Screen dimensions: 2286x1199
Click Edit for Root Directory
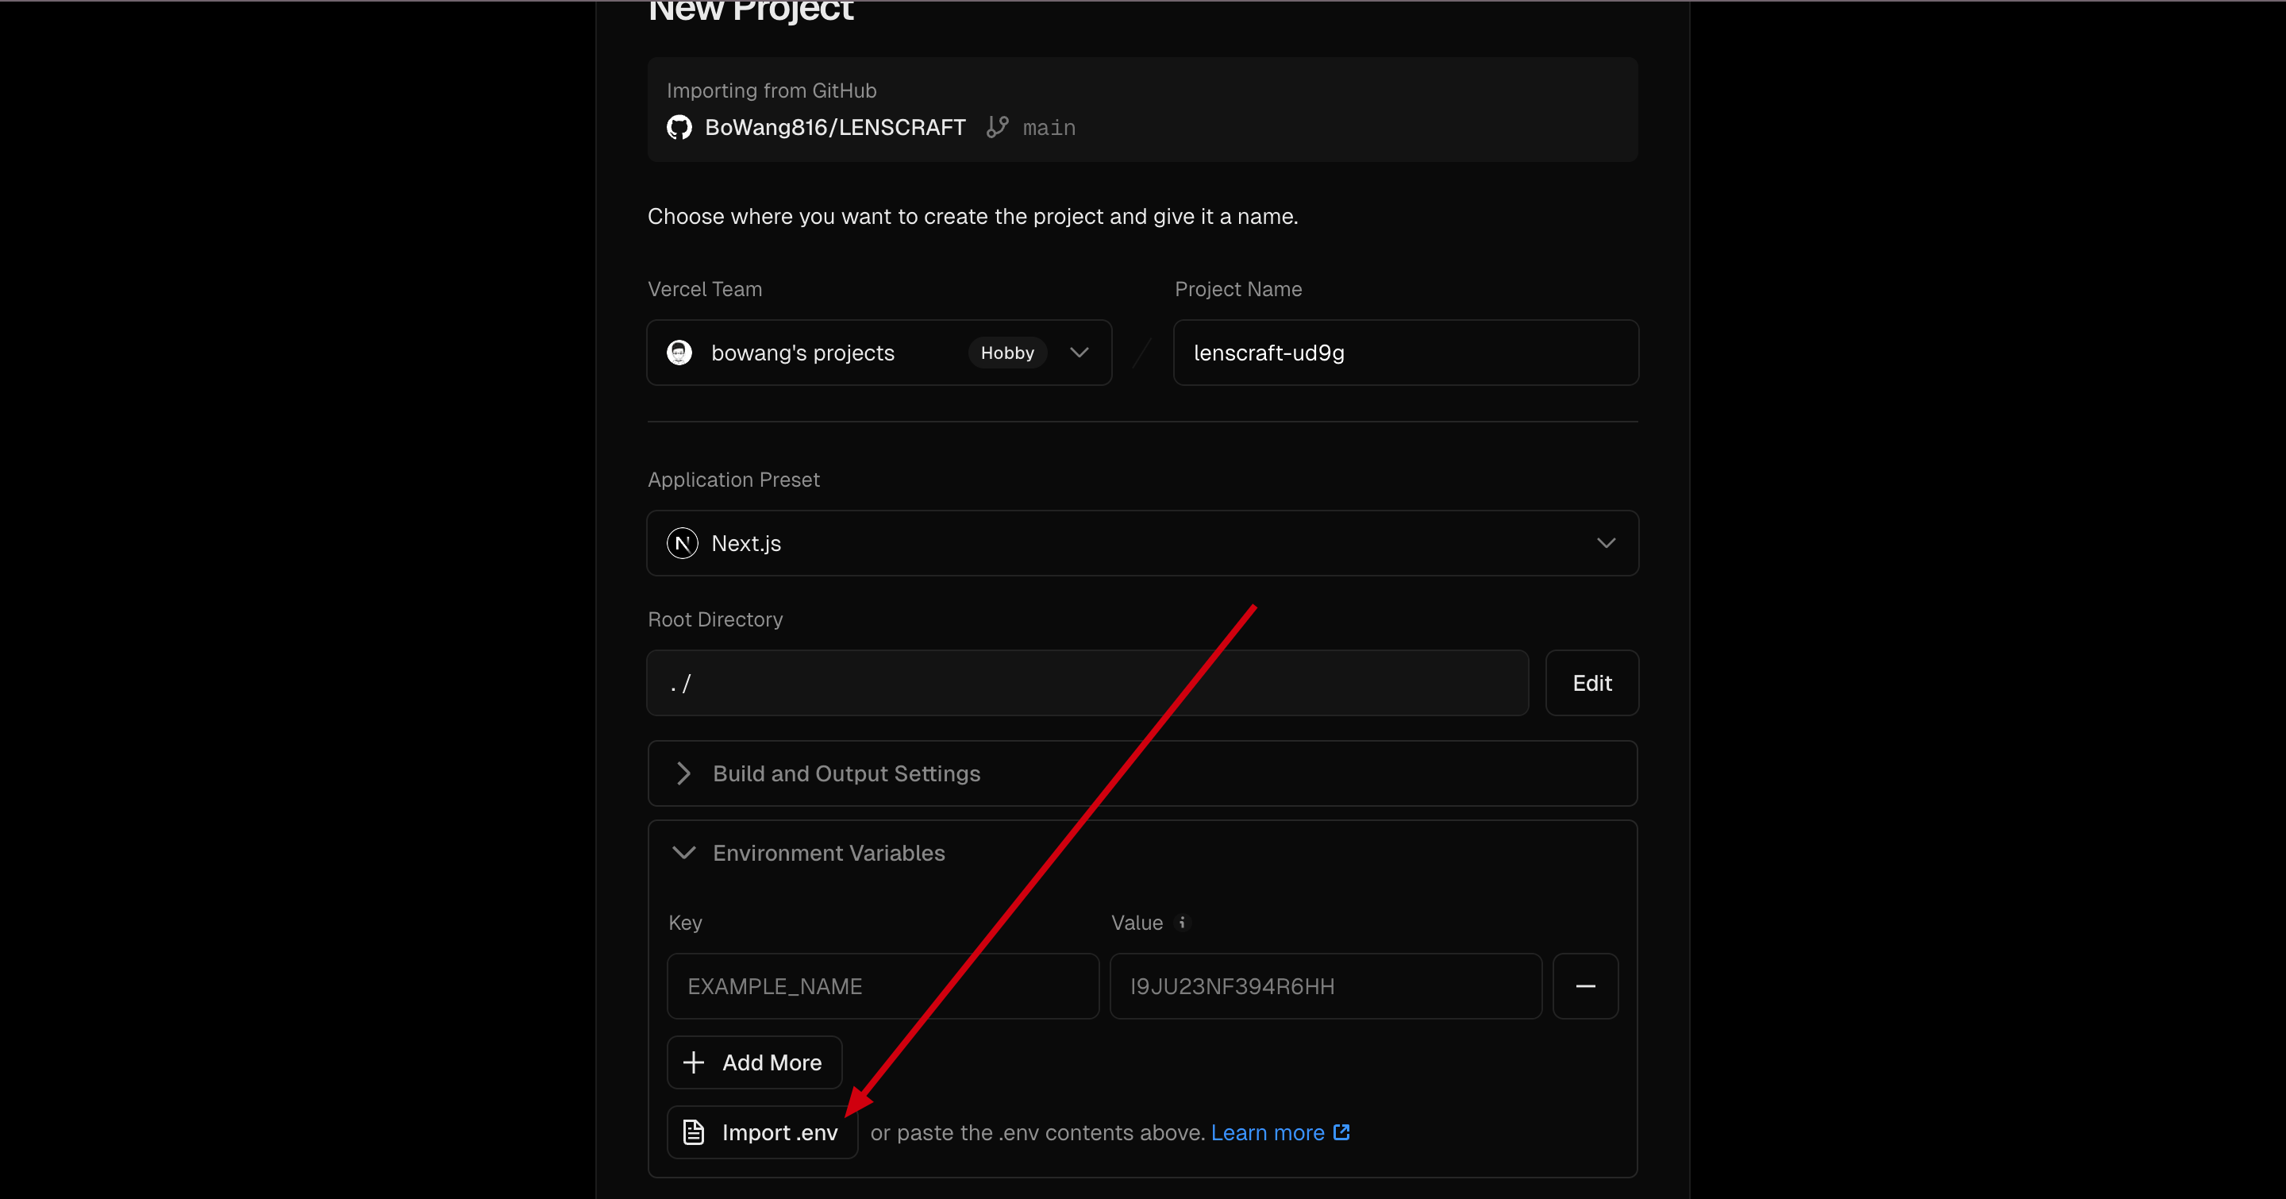click(1591, 684)
